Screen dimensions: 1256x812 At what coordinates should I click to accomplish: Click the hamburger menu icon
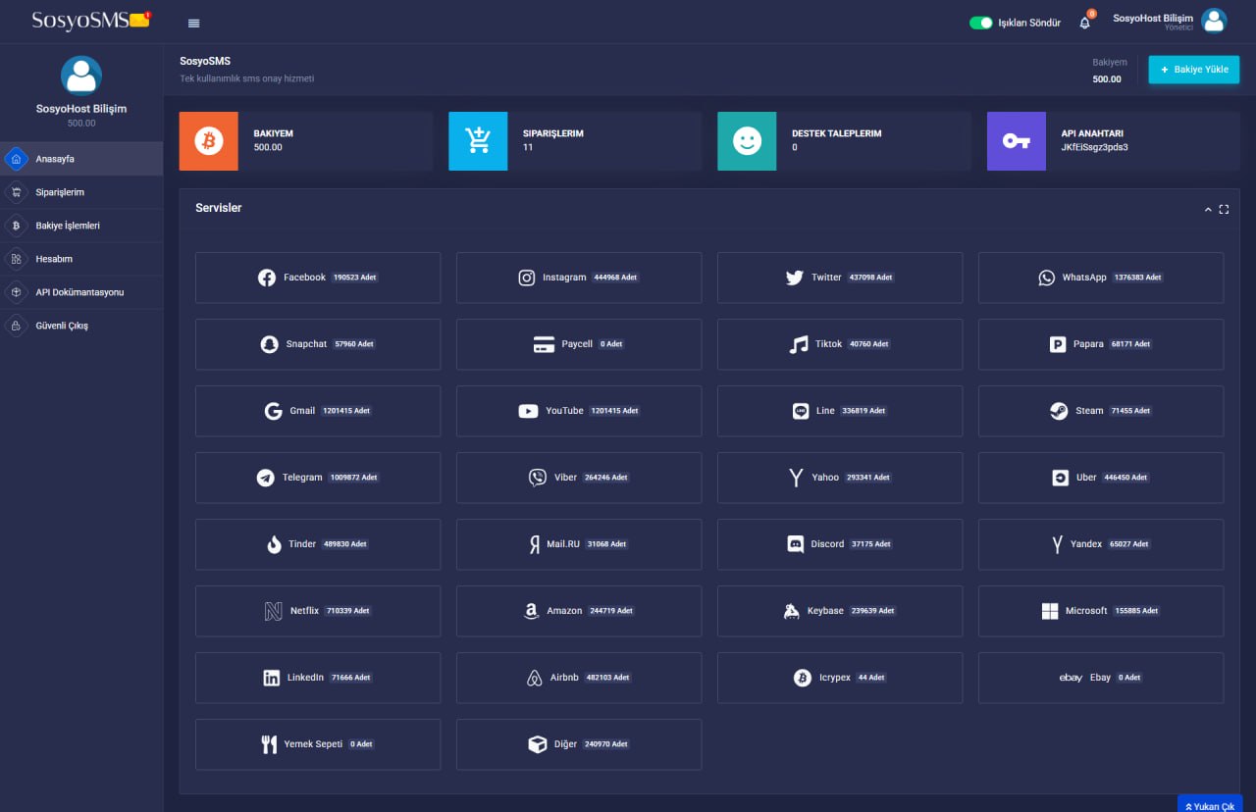tap(193, 23)
